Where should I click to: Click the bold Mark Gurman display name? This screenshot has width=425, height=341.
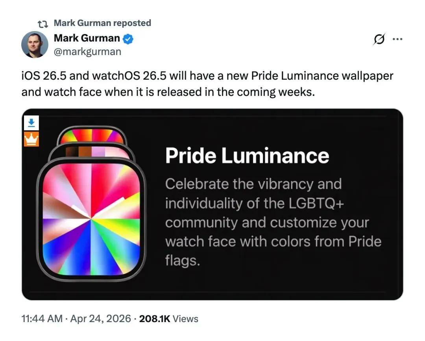click(87, 38)
